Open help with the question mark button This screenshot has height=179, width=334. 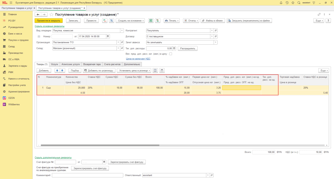tap(328, 21)
